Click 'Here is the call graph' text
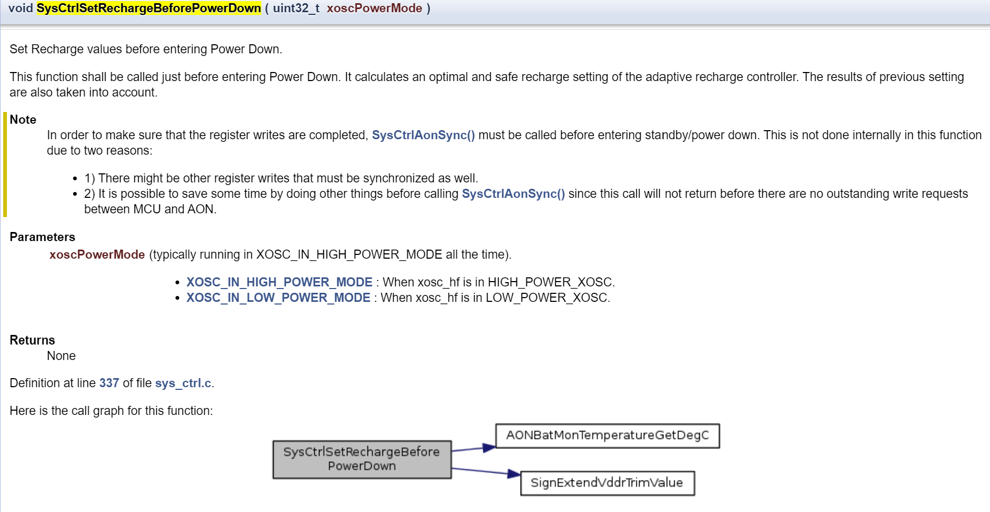Viewport: 990px width, 512px height. (111, 411)
